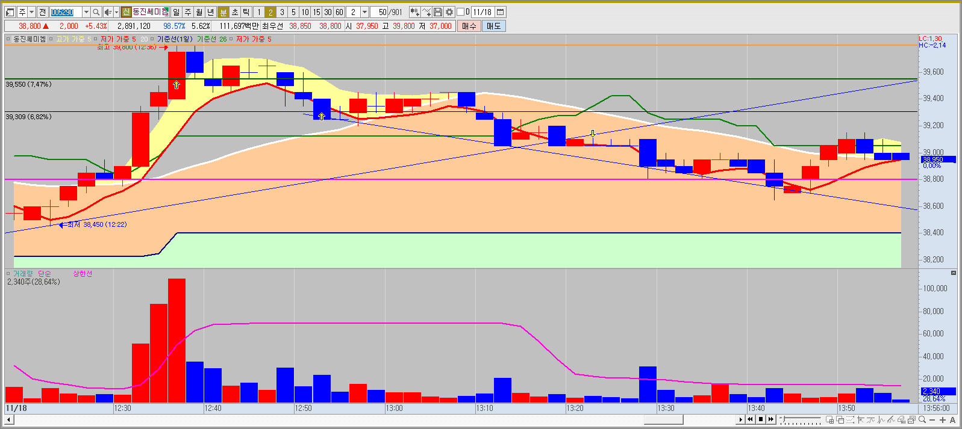The width and height of the screenshot is (962, 429).
Task: Click the 전 button
Action: (42, 12)
